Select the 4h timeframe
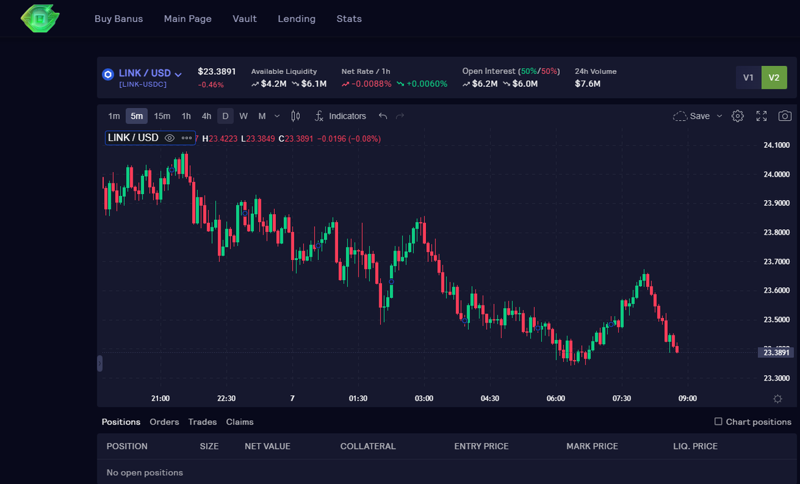The width and height of the screenshot is (800, 484). point(206,116)
